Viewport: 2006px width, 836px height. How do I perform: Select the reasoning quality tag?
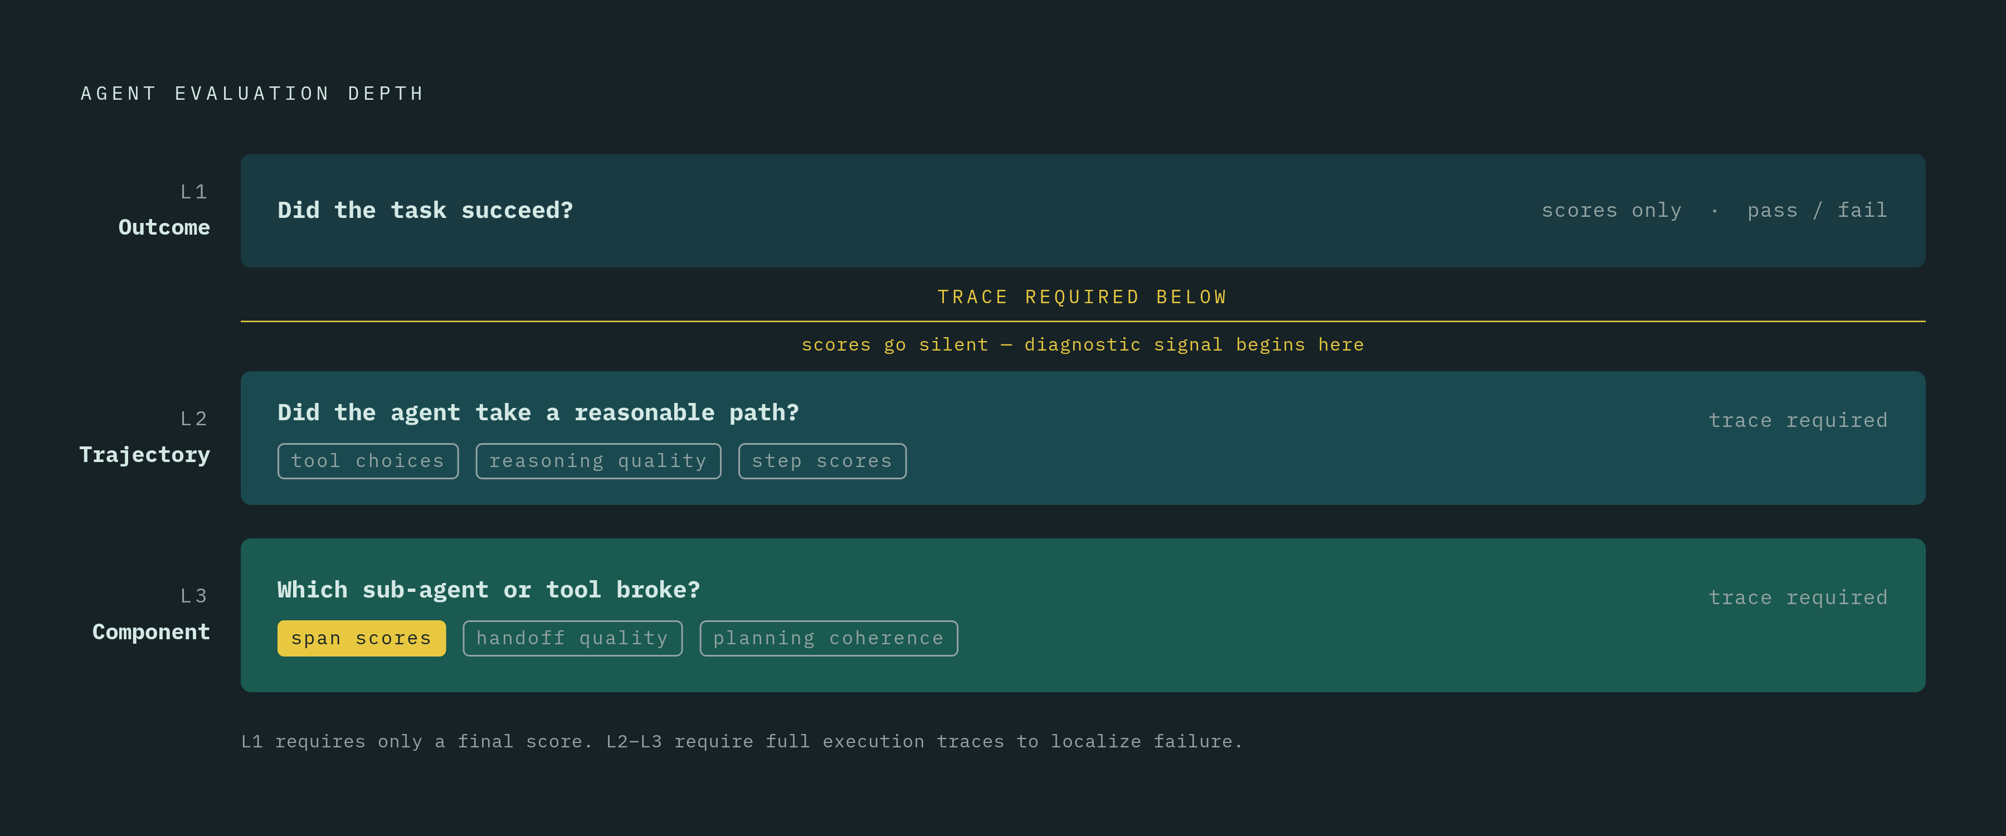pos(598,461)
